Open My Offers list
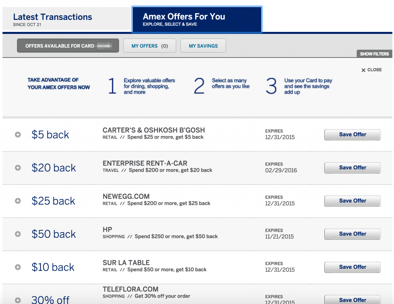Image resolution: width=394 pixels, height=304 pixels. click(149, 45)
